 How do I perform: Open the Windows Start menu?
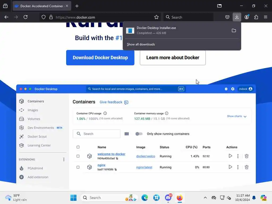tap(73, 198)
